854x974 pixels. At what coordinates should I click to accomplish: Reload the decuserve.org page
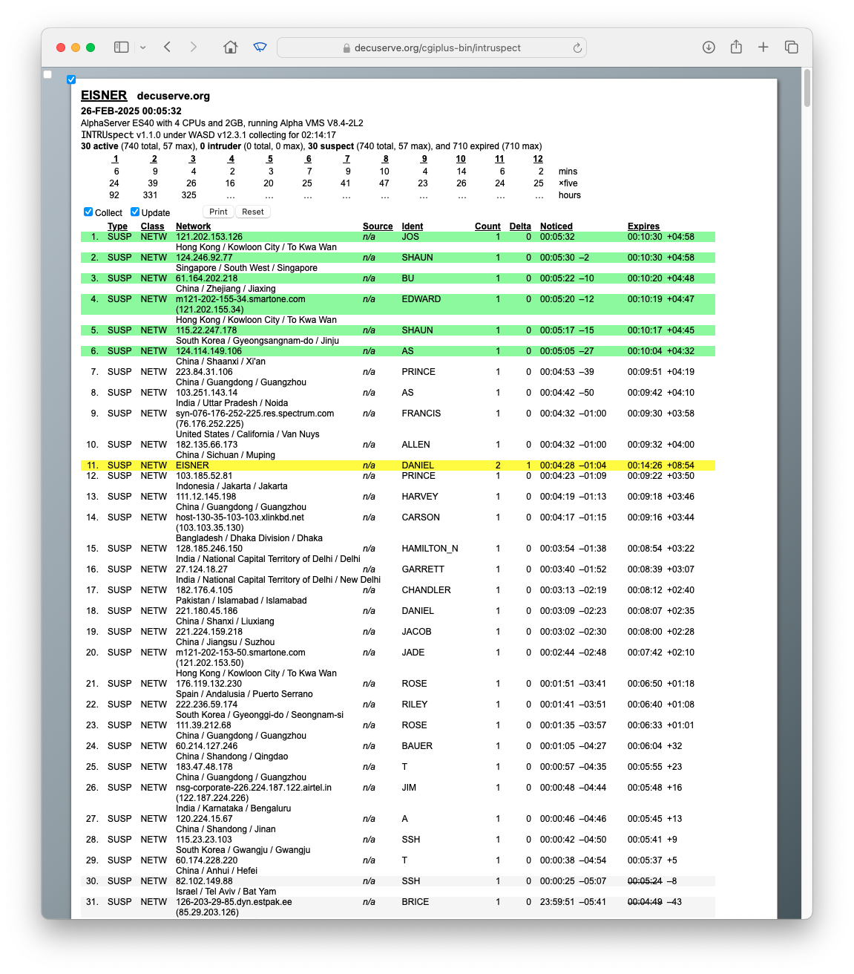[577, 48]
